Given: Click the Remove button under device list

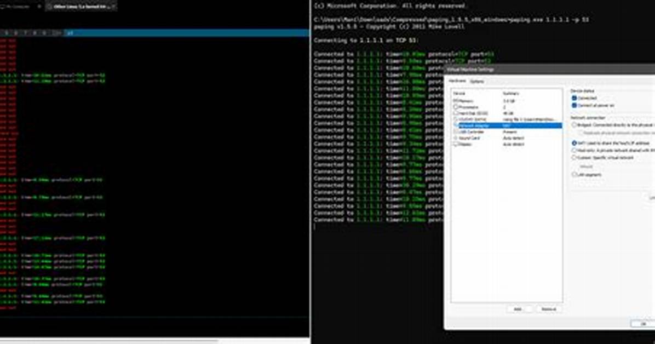Looking at the screenshot, I should tap(548, 309).
